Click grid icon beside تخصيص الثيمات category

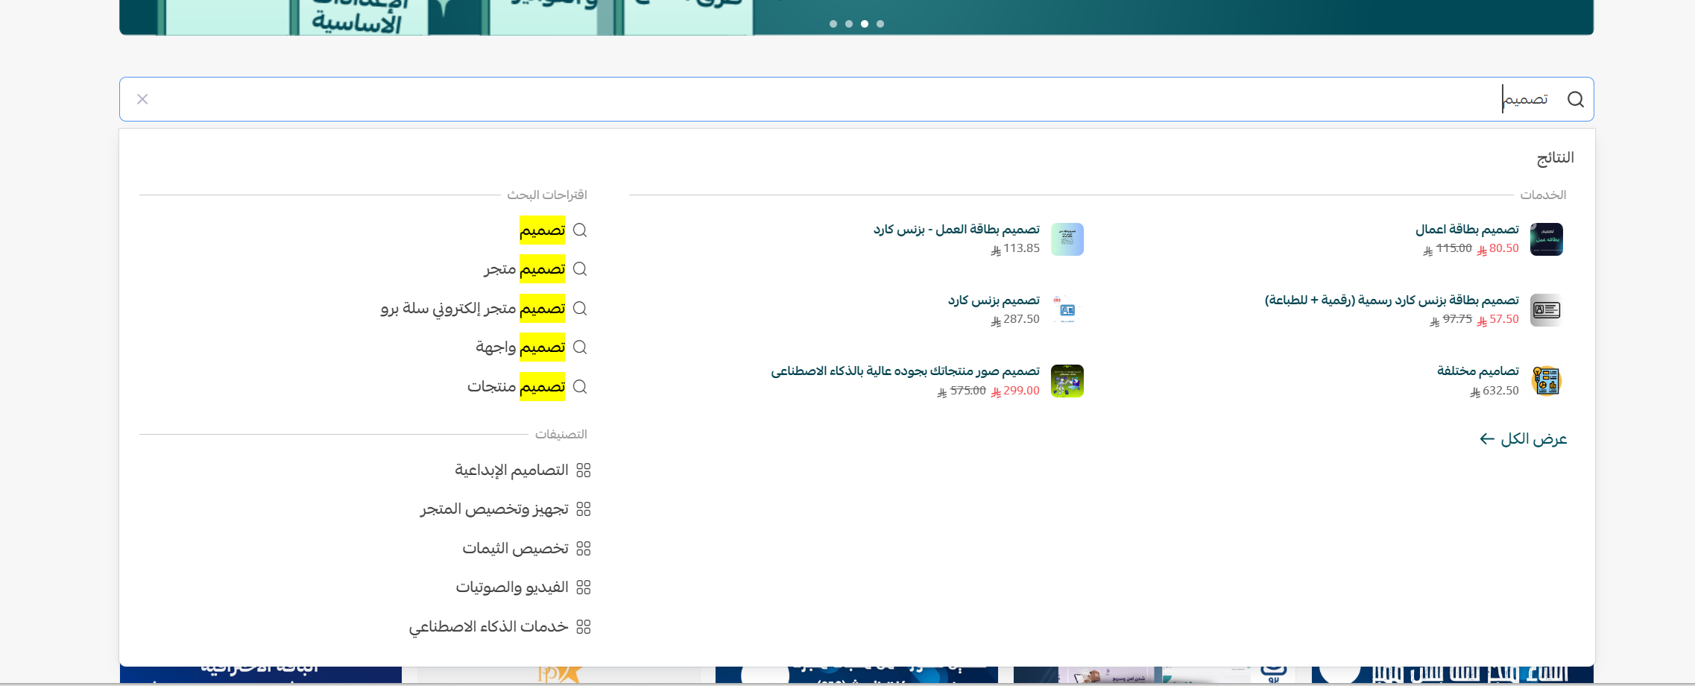(x=584, y=548)
